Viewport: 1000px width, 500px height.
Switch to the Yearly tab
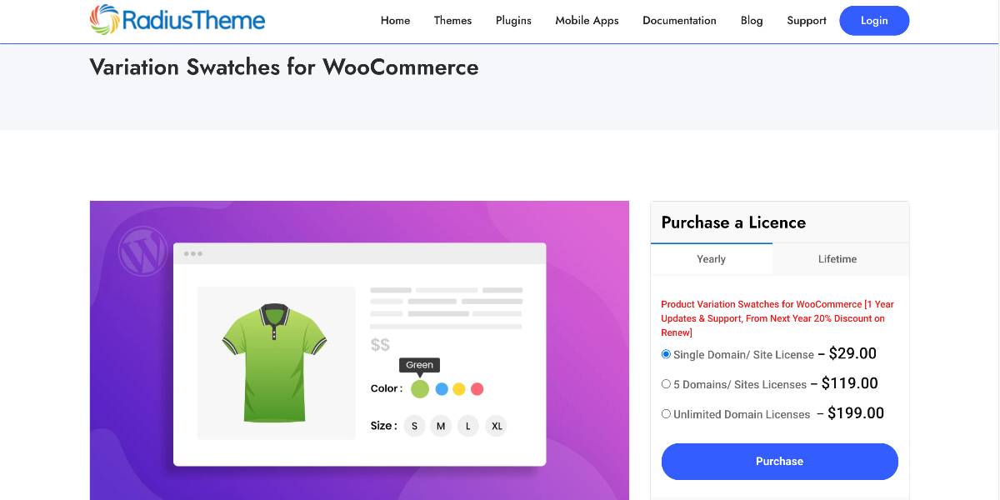pos(711,259)
